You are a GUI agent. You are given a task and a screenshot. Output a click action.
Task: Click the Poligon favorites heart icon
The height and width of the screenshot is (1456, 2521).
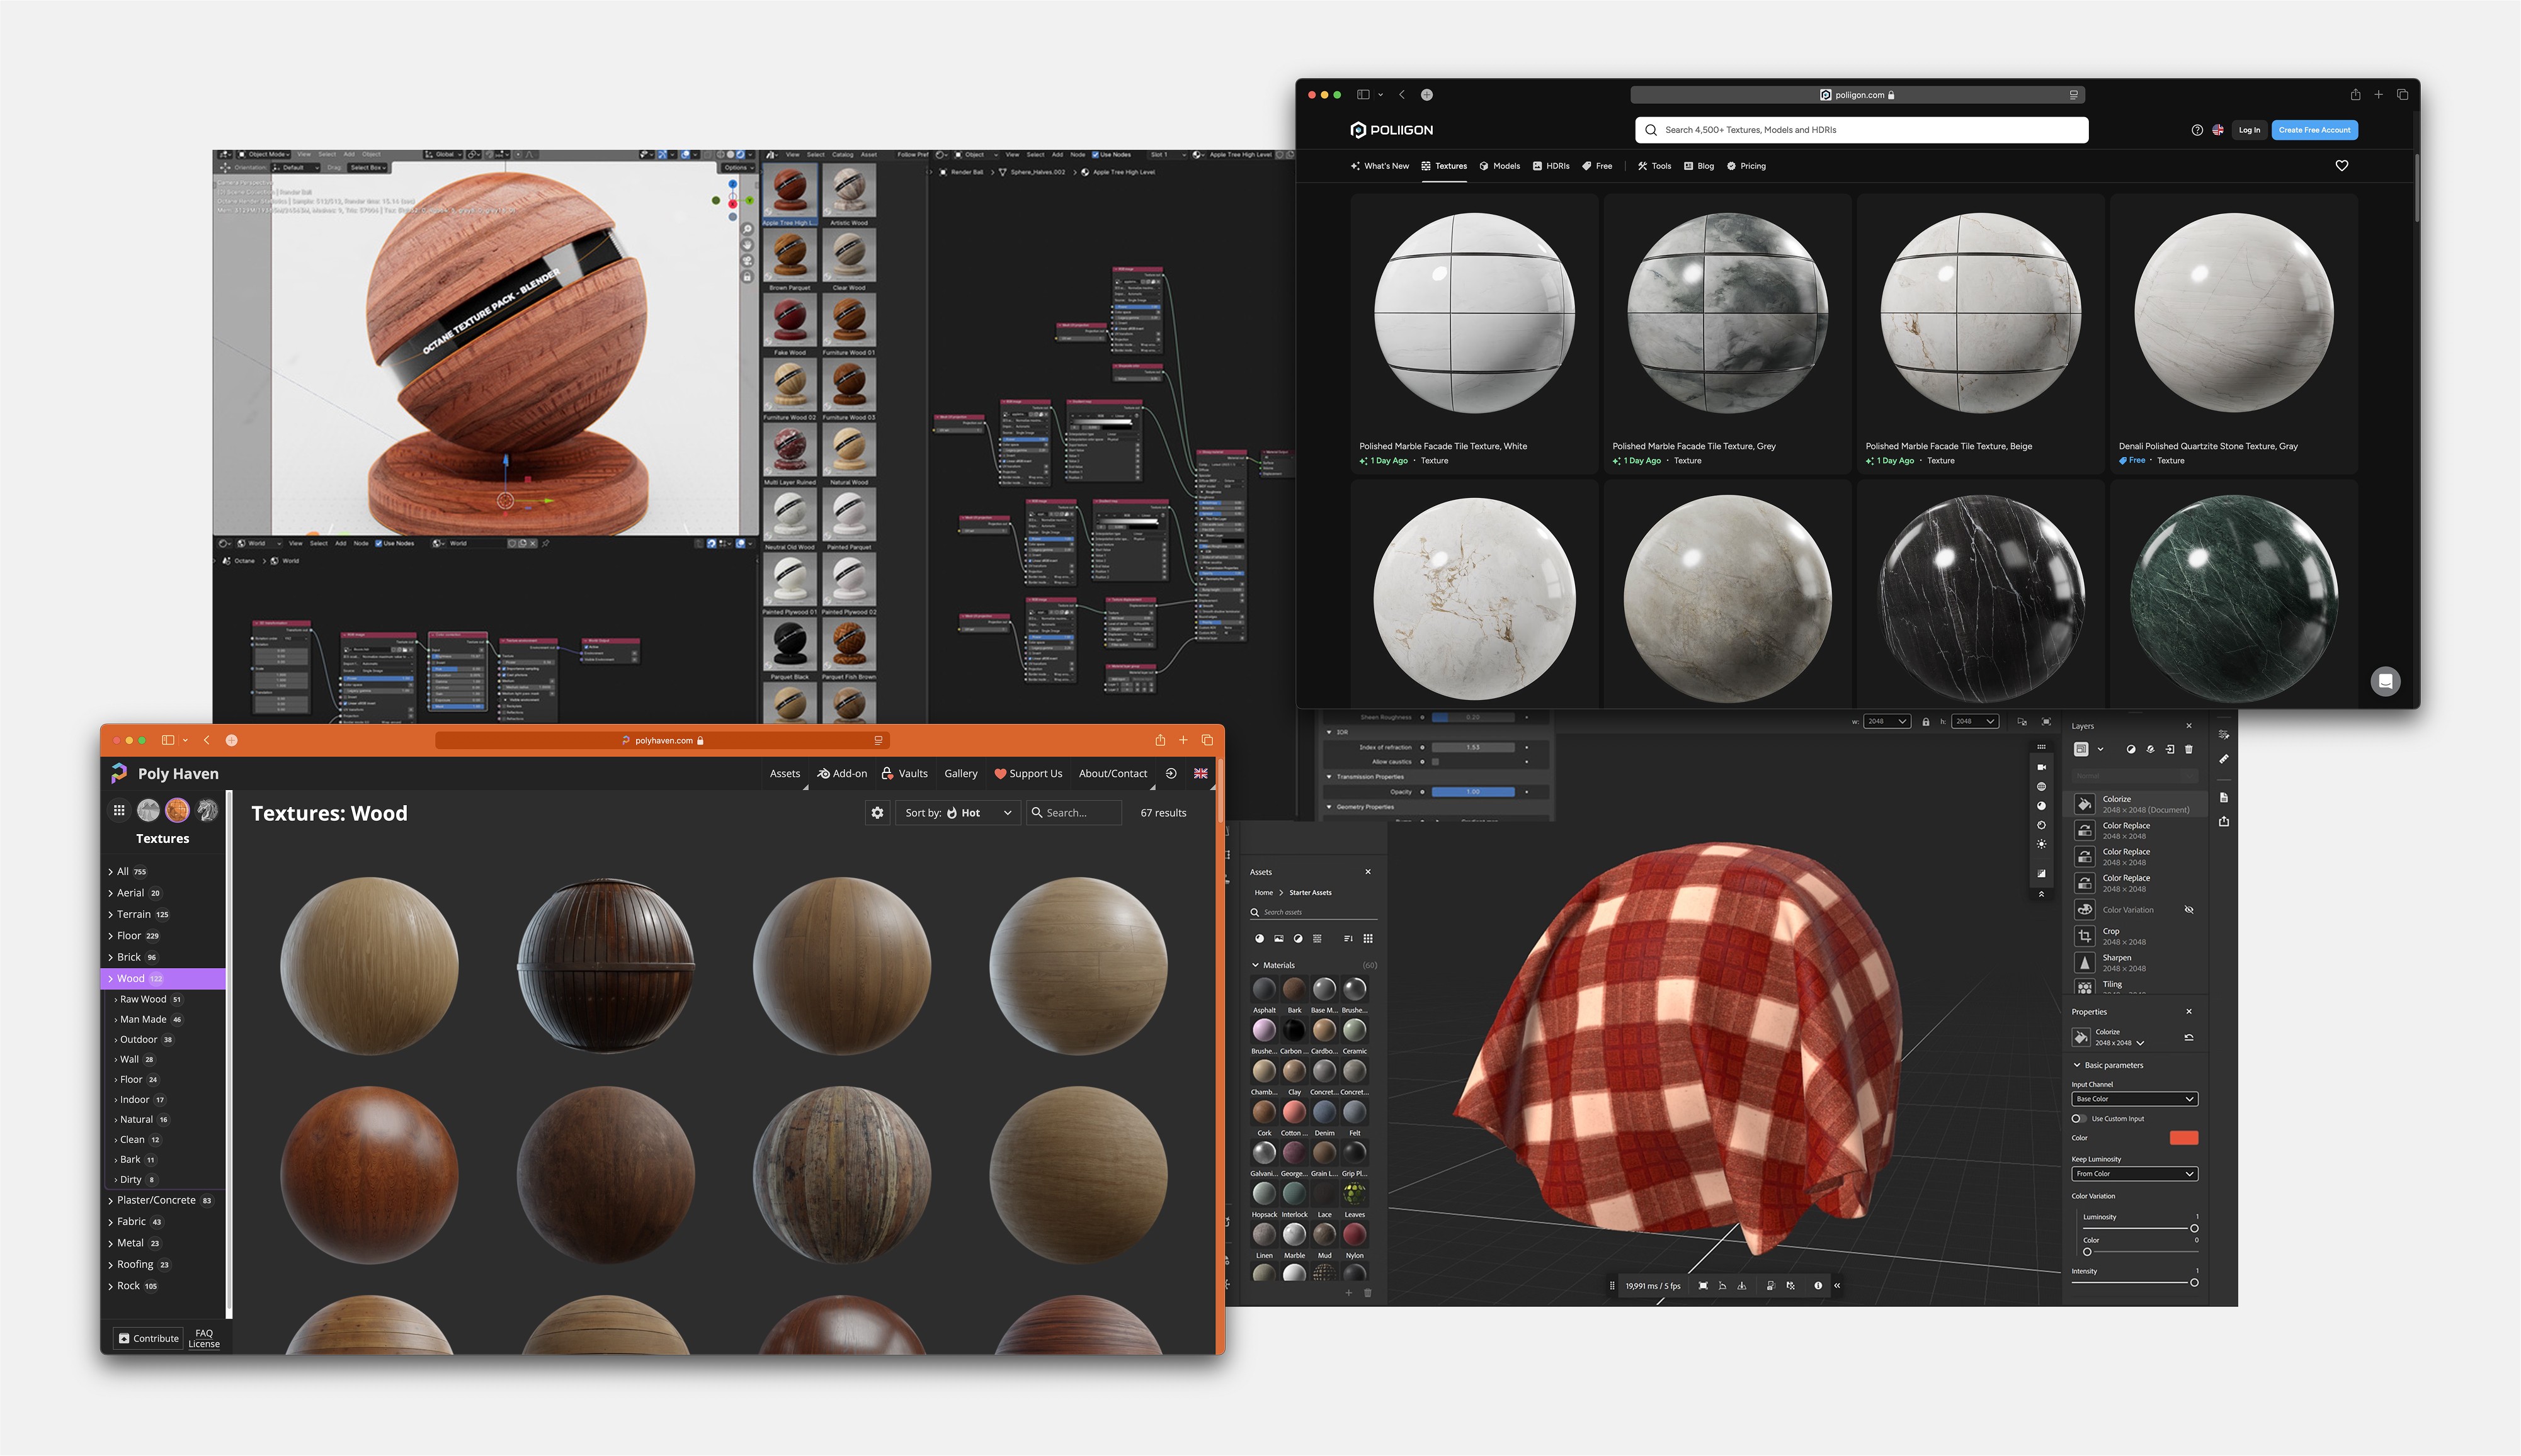coord(2341,166)
